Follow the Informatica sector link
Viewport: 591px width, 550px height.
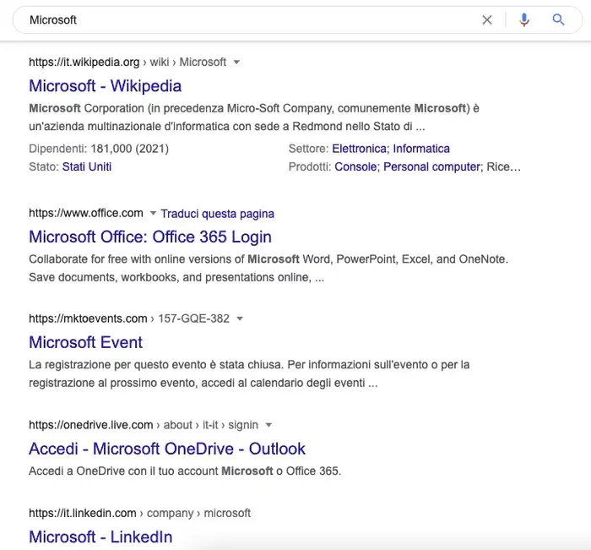tap(421, 149)
